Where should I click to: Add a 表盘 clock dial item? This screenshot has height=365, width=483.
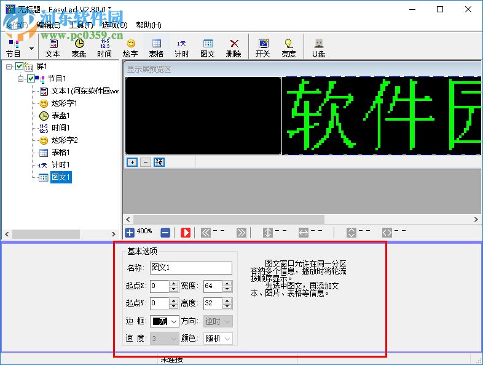pyautogui.click(x=79, y=48)
